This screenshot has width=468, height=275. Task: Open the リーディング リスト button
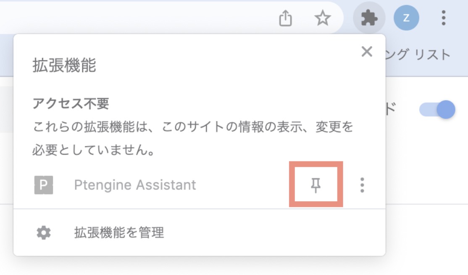click(x=418, y=55)
